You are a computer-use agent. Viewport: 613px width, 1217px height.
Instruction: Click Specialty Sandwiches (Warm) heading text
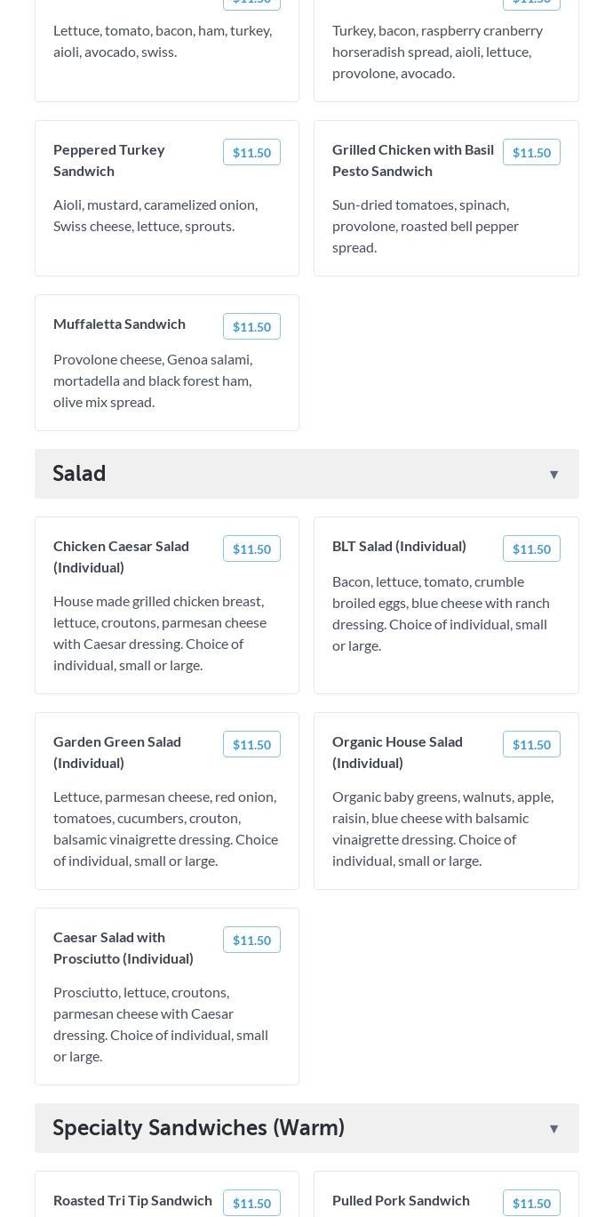198,1128
